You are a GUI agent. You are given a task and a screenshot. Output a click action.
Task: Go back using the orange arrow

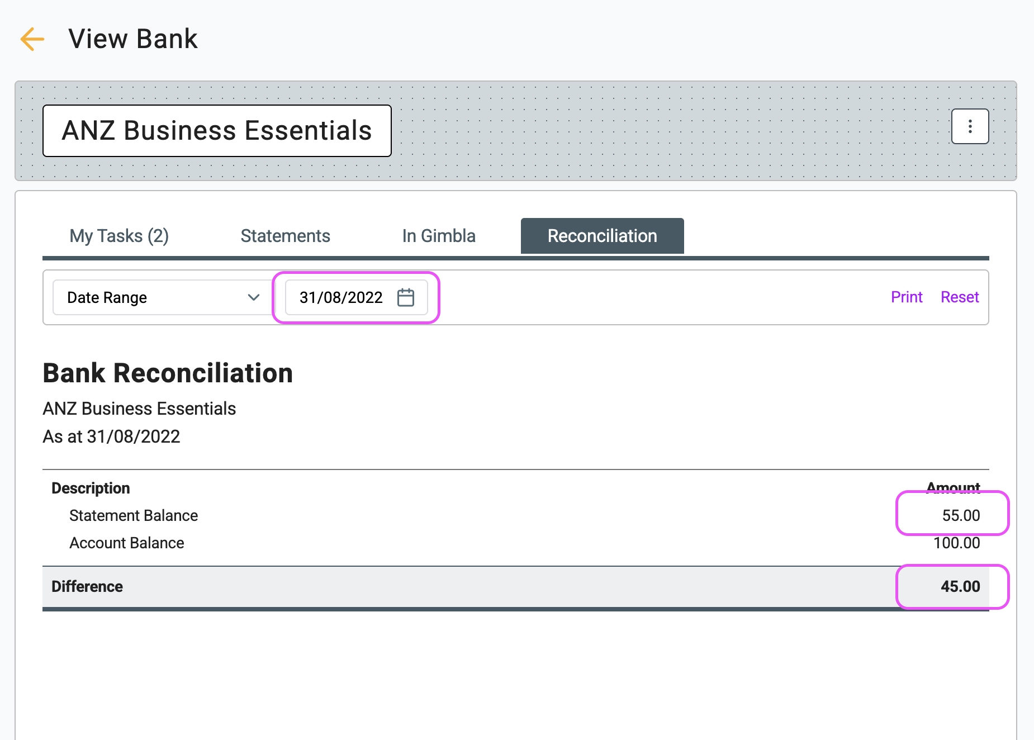pyautogui.click(x=32, y=39)
